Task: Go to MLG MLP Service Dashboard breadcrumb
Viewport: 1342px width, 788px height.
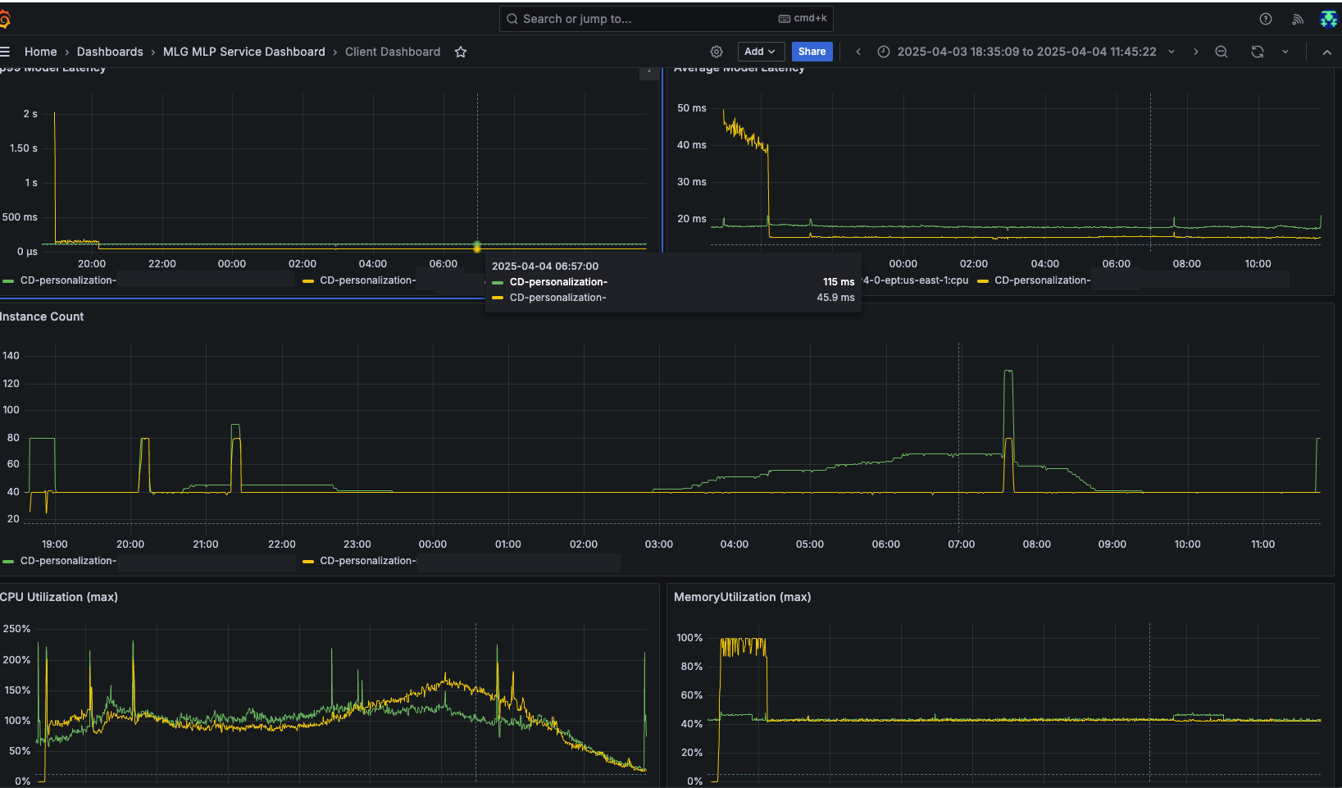Action: click(243, 52)
